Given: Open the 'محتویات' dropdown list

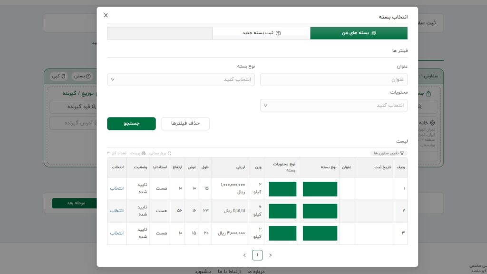Looking at the screenshot, I should (x=333, y=105).
